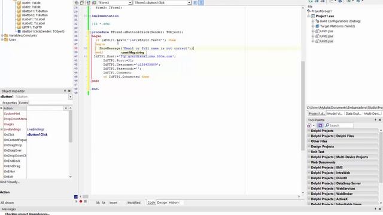
Task: Expand Build Configurations (Debug)
Action: [313, 21]
